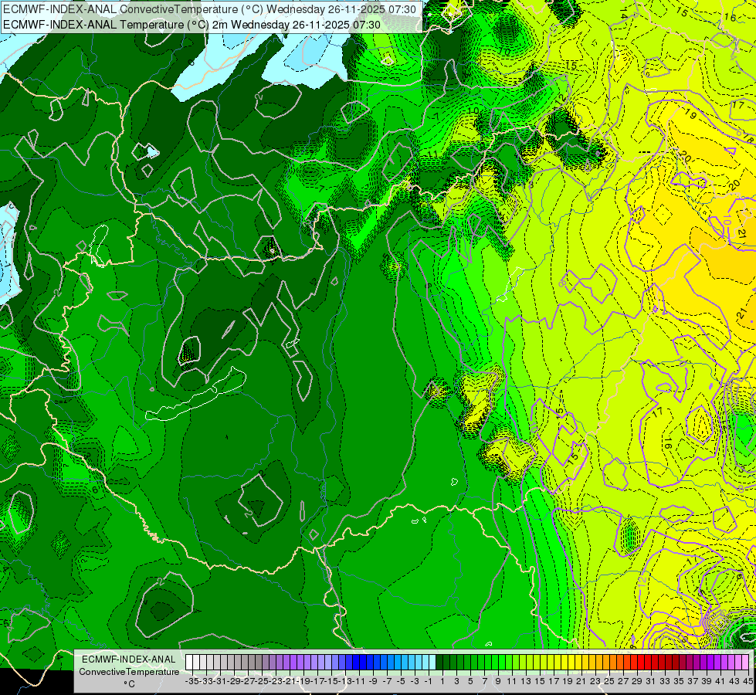
Task: Click the legend value -1
Action: click(x=428, y=681)
